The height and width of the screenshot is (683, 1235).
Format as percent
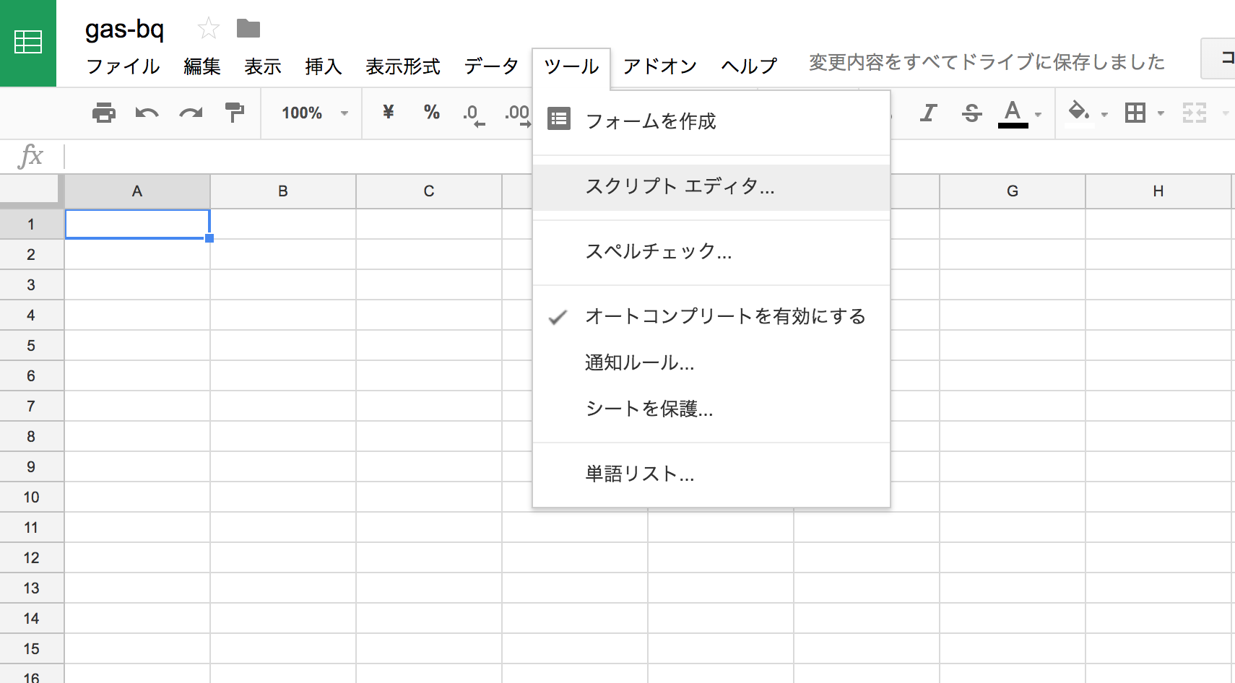(432, 112)
